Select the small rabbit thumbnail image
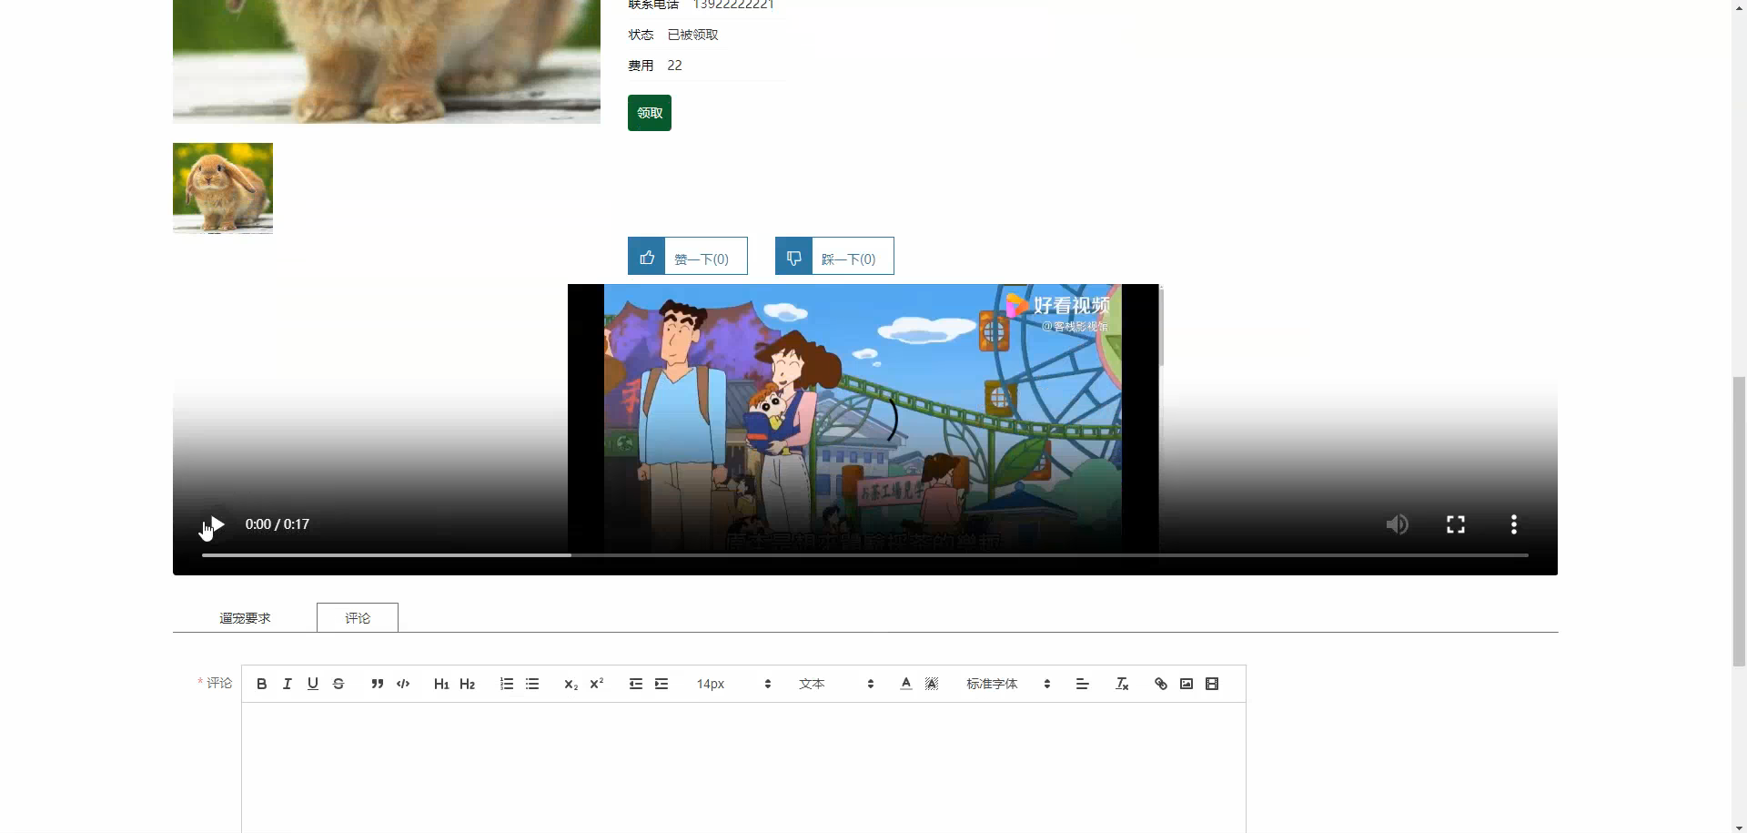This screenshot has height=833, width=1747. pyautogui.click(x=223, y=188)
